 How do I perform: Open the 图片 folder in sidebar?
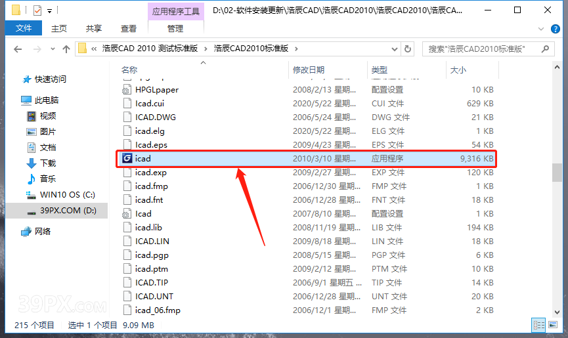pyautogui.click(x=48, y=132)
